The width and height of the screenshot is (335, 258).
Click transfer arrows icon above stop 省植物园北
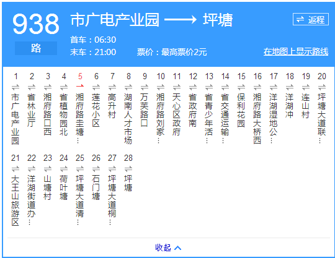pyautogui.click(x=64, y=87)
